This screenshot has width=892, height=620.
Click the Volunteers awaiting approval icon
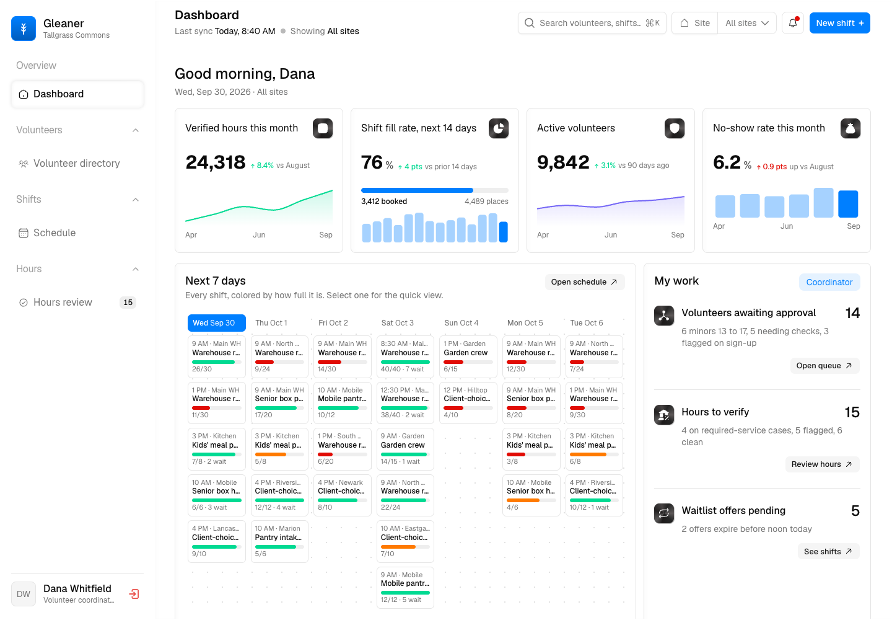point(664,316)
